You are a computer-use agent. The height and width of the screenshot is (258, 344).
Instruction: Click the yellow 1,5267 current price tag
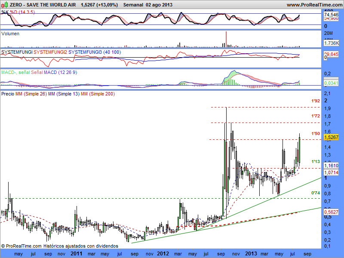tap(331, 137)
